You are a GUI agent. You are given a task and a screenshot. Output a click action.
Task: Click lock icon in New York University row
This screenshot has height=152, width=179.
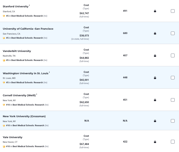click(155, 121)
